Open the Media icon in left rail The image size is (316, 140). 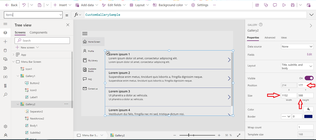click(5, 59)
